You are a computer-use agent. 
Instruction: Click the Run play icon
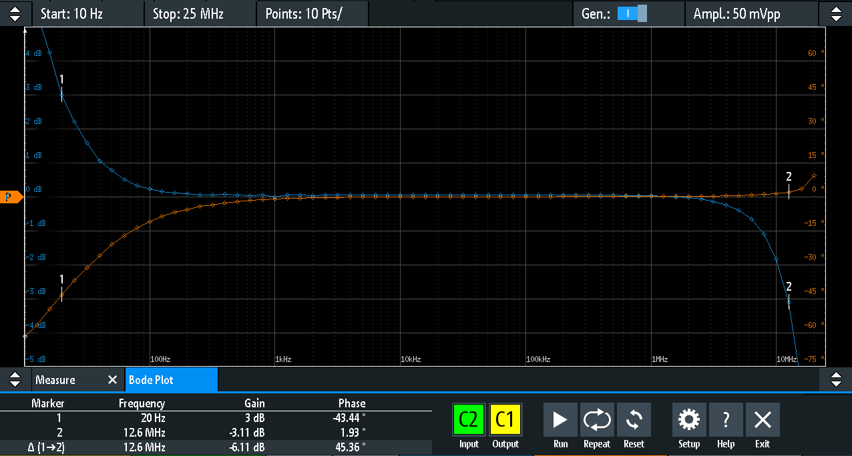[560, 419]
